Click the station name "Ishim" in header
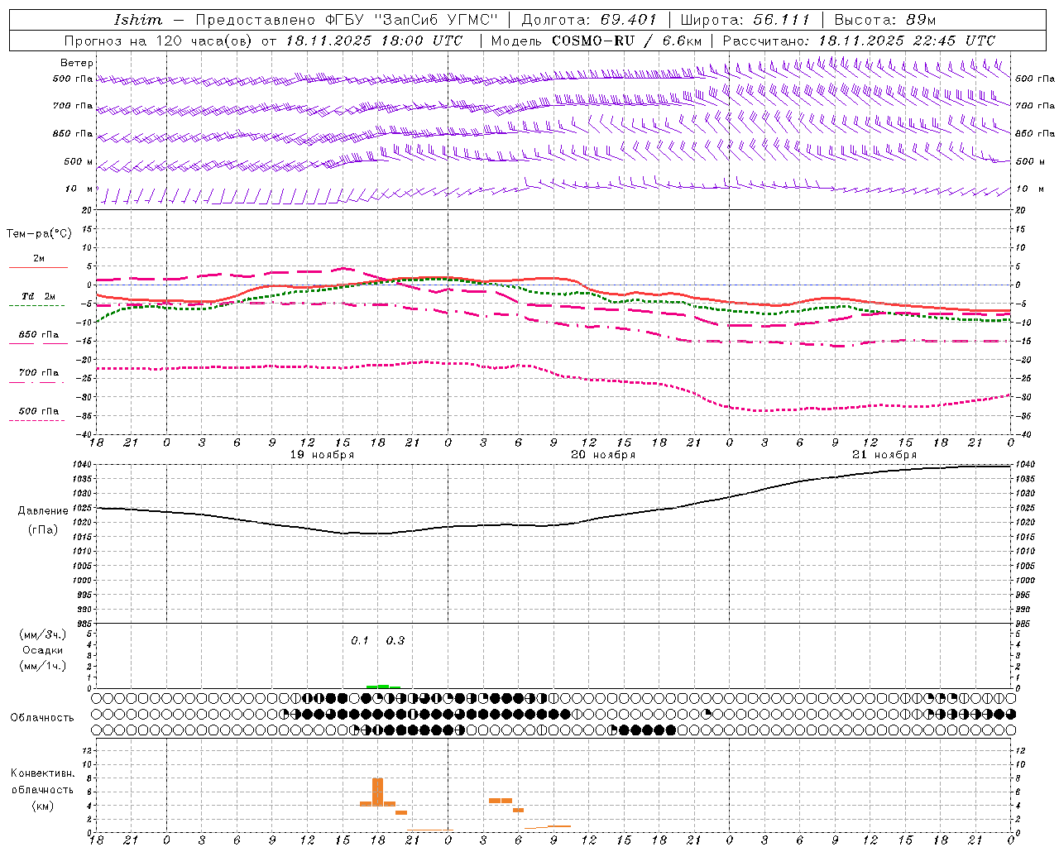This screenshot has width=1059, height=847. pyautogui.click(x=138, y=20)
